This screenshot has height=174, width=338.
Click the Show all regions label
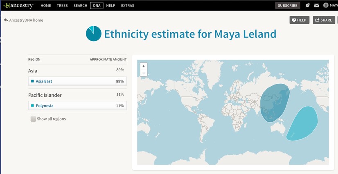click(x=51, y=119)
